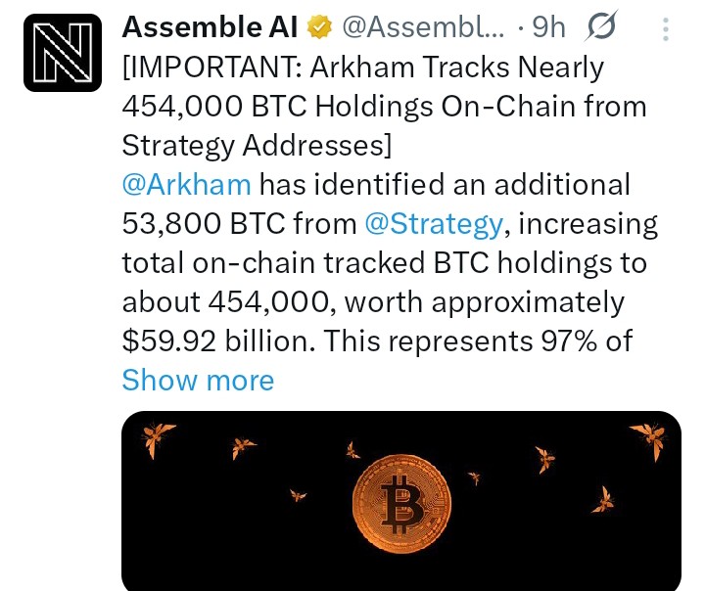This screenshot has height=591, width=705.
Task: Click the 9h post timestamp
Action: click(x=548, y=28)
